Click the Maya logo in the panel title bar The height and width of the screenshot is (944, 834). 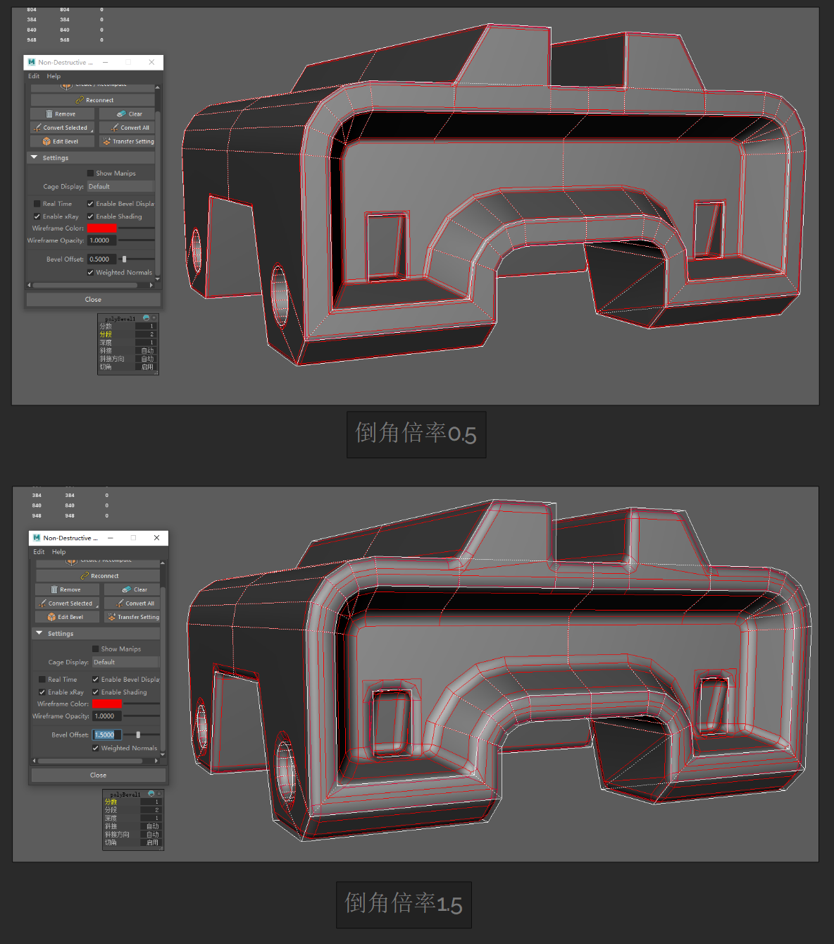pos(31,62)
